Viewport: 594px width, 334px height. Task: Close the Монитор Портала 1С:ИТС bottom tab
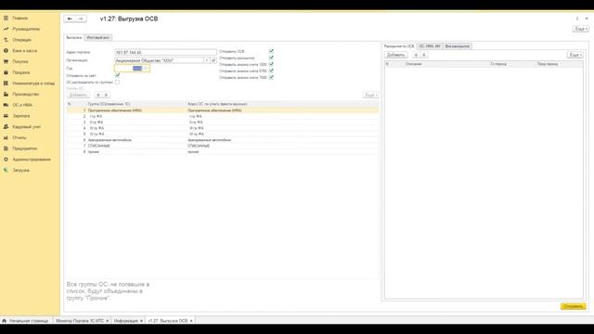[x=108, y=321]
